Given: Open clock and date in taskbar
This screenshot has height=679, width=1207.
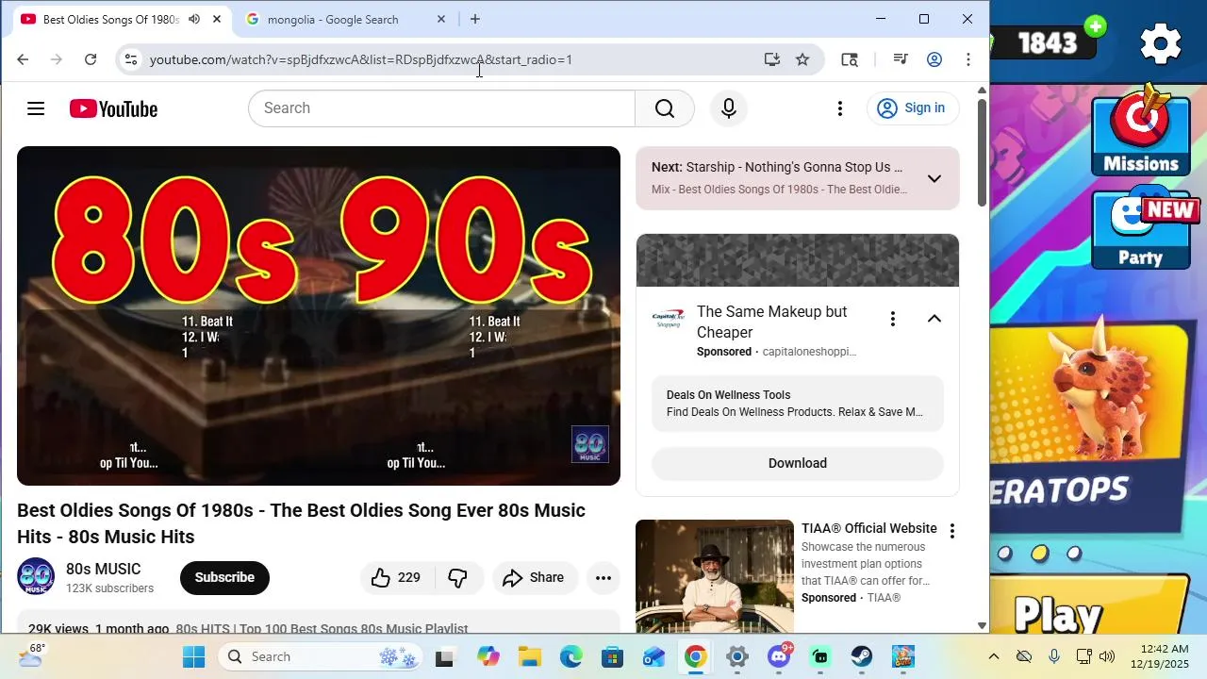Looking at the screenshot, I should [x=1165, y=656].
